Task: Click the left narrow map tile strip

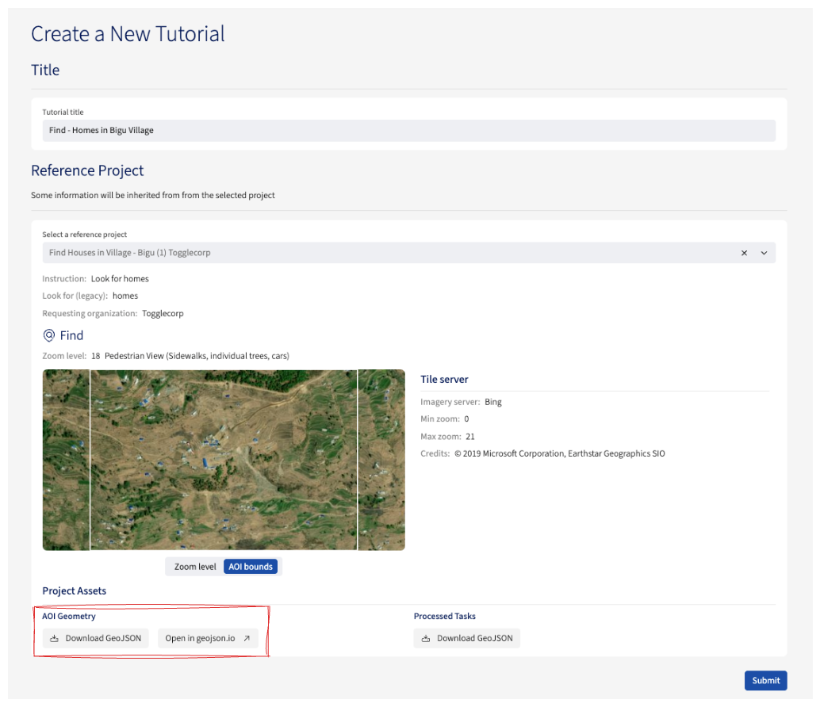Action: coord(66,460)
